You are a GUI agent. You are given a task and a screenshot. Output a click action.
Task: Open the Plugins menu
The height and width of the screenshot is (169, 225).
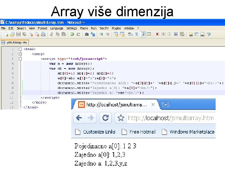coord(116,28)
